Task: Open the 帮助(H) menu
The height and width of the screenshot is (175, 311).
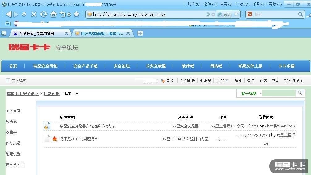Action: tap(275, 4)
